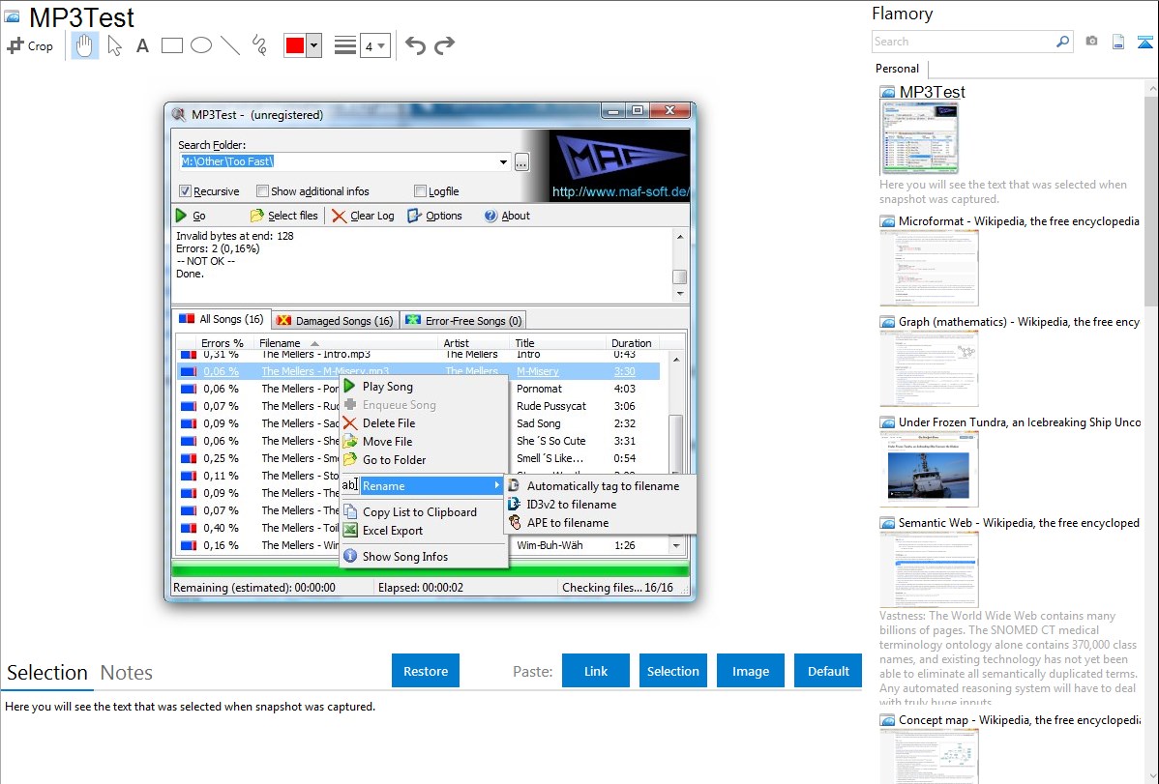Choose Delete File from context menu
Image resolution: width=1159 pixels, height=784 pixels.
[x=425, y=423]
